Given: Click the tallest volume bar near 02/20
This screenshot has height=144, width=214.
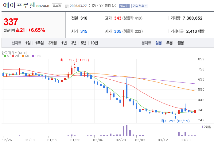Looking at the screenshot, I should coord(127,131).
